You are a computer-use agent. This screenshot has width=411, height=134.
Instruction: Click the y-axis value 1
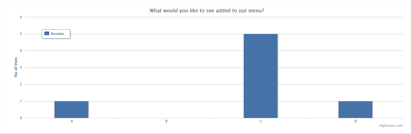point(21,101)
